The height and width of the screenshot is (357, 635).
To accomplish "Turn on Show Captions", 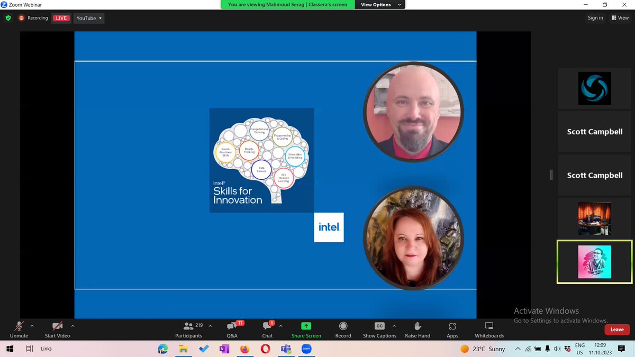I will (379, 329).
